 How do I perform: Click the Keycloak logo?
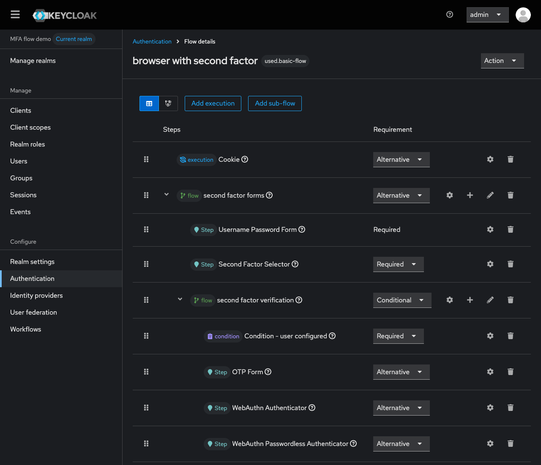pyautogui.click(x=65, y=16)
